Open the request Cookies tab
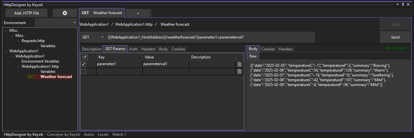The height and width of the screenshot is (138, 414). pos(178,49)
